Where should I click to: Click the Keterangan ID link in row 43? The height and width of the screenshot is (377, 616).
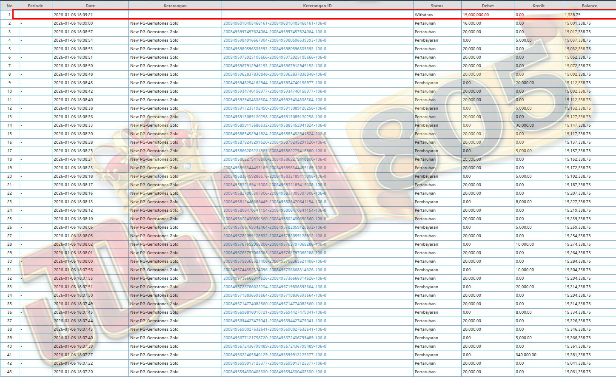tap(274, 372)
